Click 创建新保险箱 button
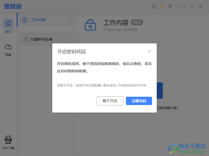The height and width of the screenshot is (156, 209). coord(46,39)
